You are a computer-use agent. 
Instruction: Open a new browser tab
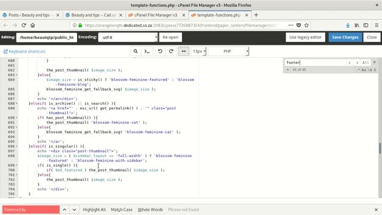coord(256,15)
